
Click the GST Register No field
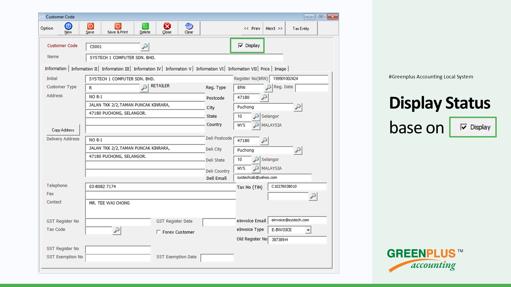pos(118,222)
